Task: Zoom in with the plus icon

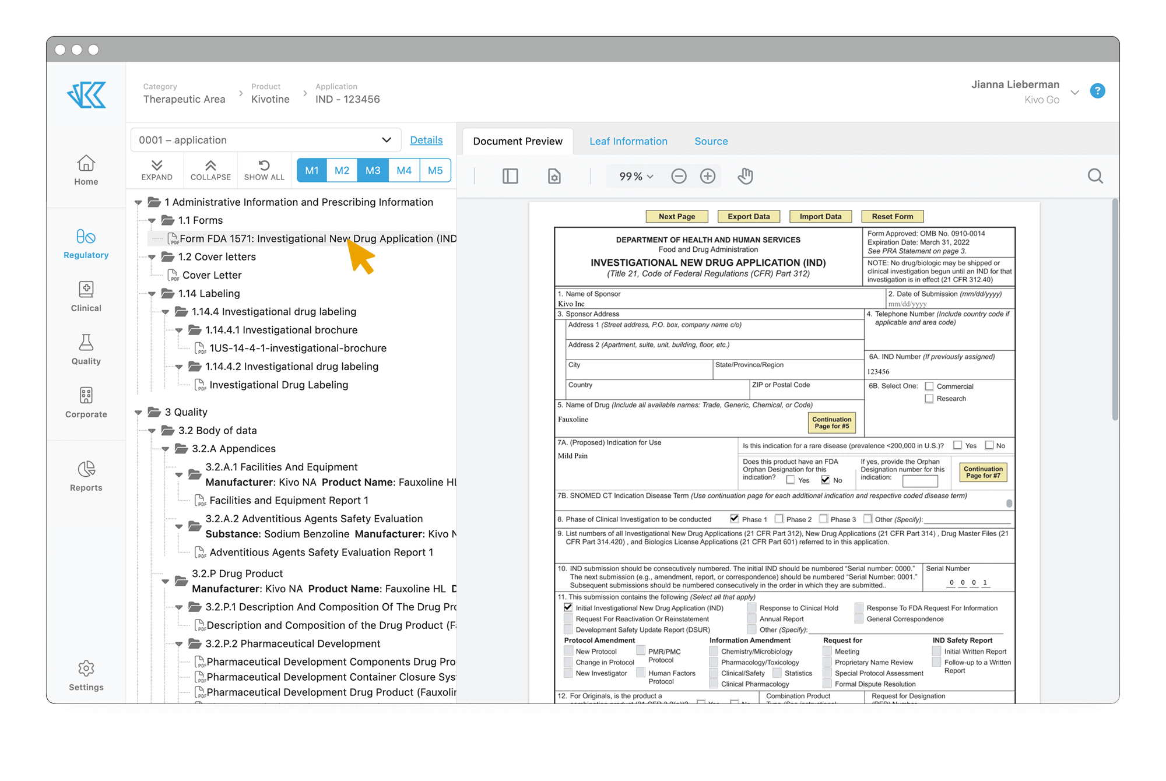Action: pos(708,176)
